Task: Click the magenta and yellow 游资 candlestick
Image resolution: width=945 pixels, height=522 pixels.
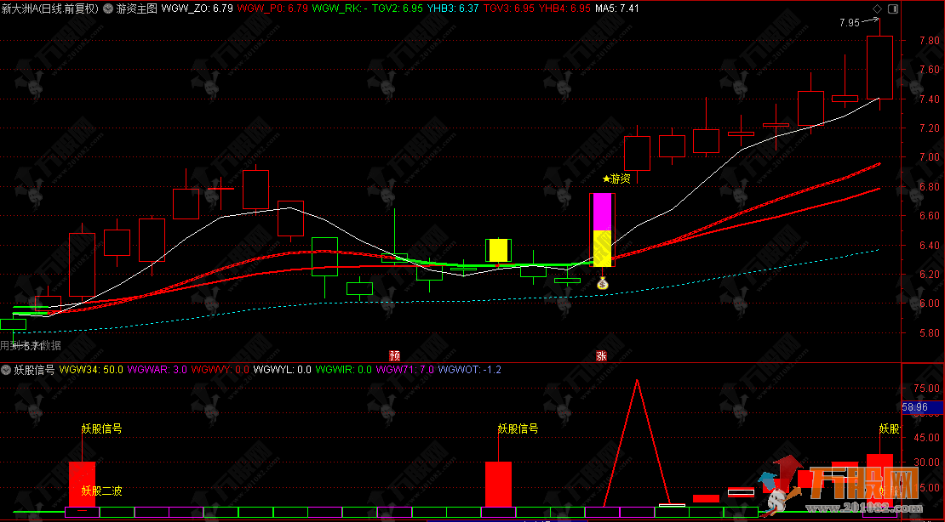Action: click(x=603, y=230)
